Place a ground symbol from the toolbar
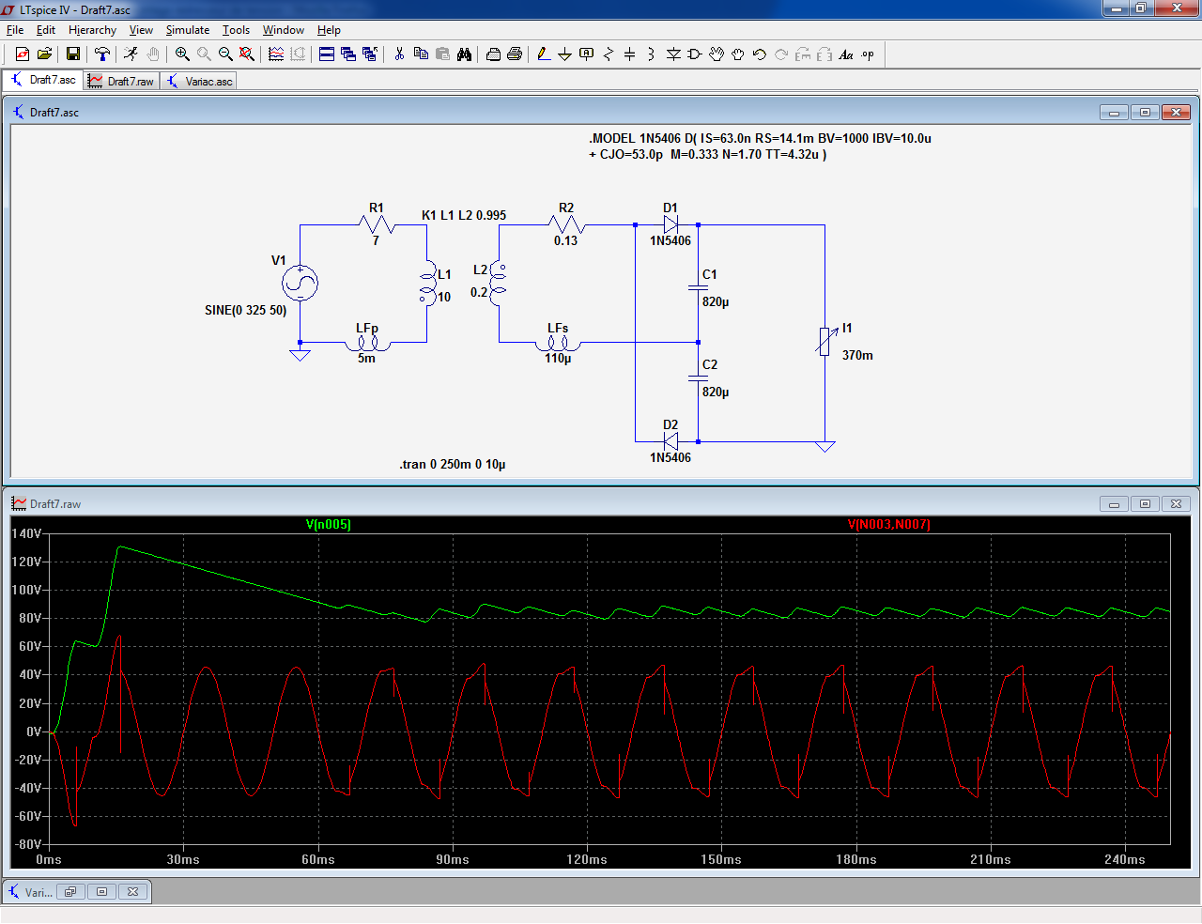The image size is (1202, 924). click(564, 54)
